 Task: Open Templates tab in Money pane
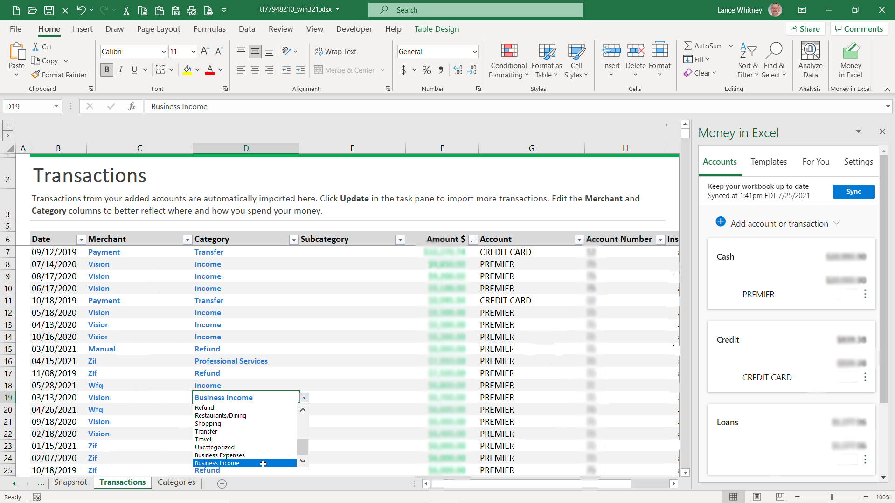(769, 162)
